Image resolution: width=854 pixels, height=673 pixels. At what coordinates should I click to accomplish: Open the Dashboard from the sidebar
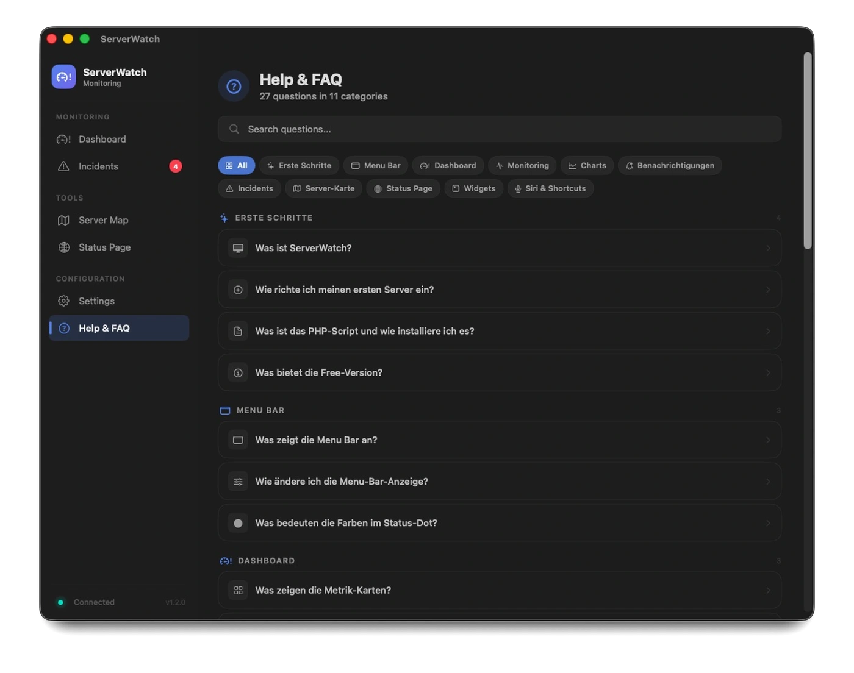click(102, 139)
